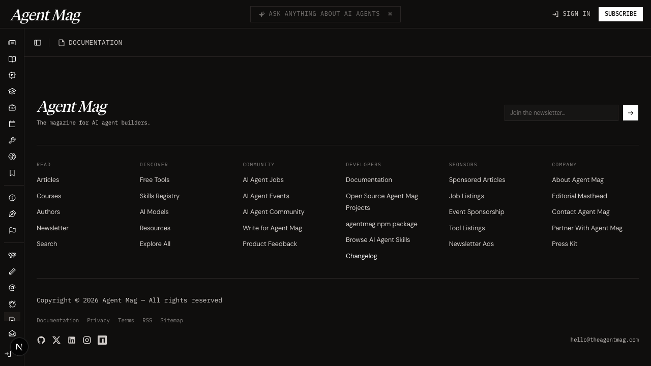This screenshot has width=651, height=366.
Task: Open Skills Registry link
Action: click(x=159, y=196)
